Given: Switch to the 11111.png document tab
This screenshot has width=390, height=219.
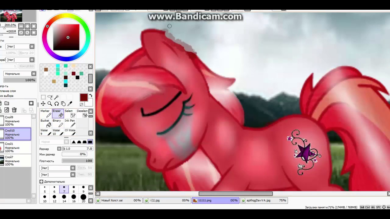Looking at the screenshot, I should click(215, 200).
